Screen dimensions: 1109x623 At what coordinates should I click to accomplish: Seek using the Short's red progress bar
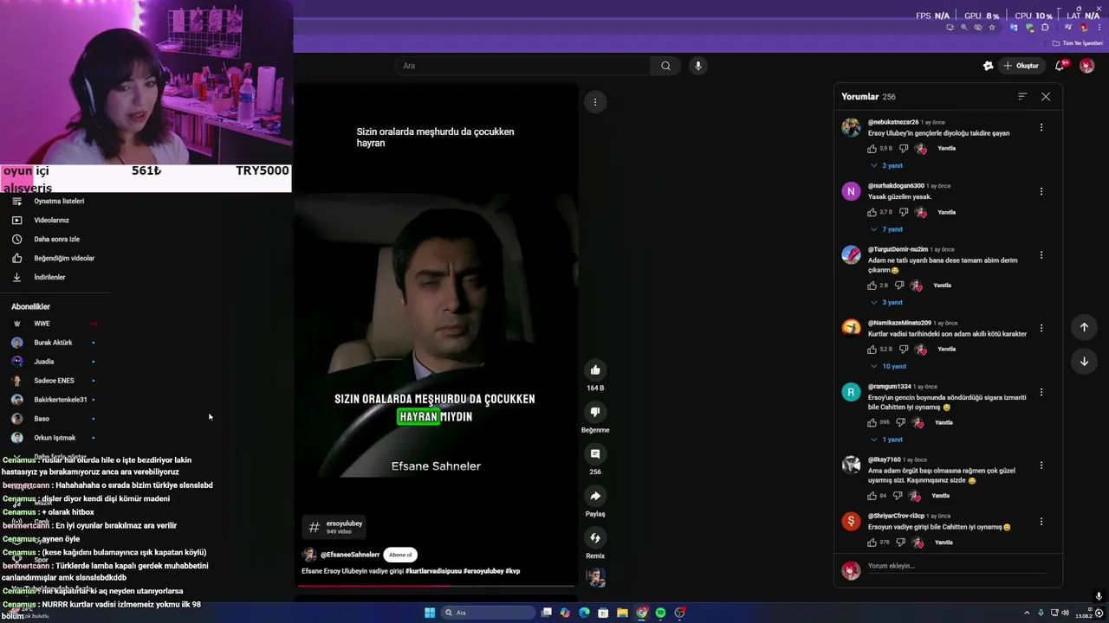coord(436,586)
